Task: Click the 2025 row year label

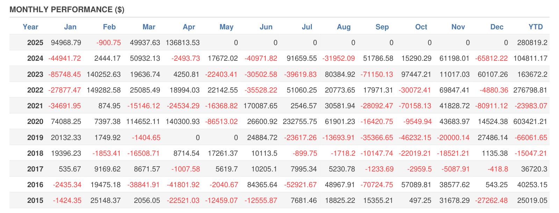Action: pos(35,43)
